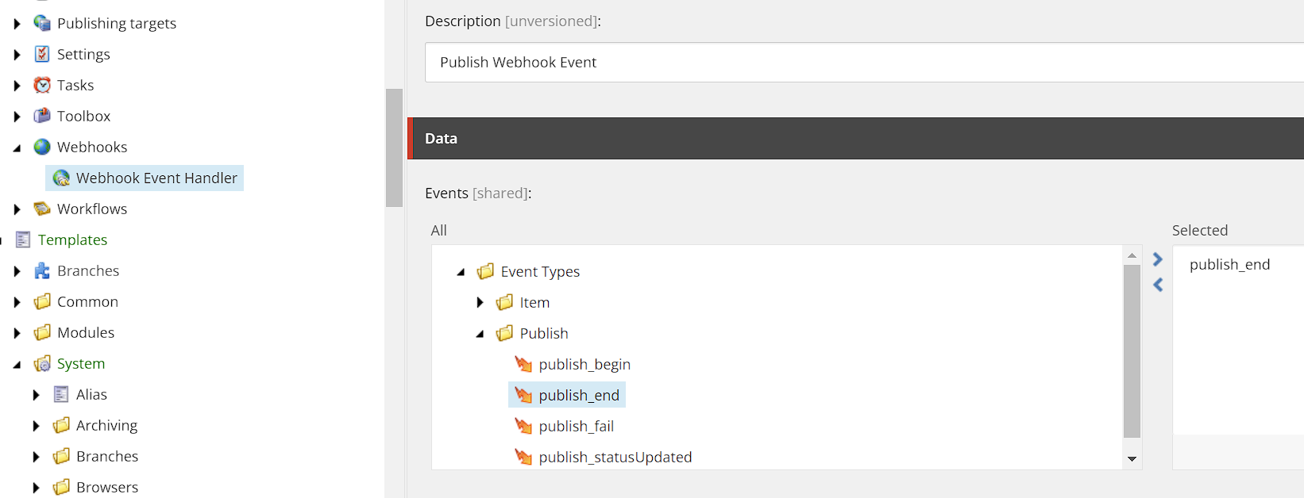Expand the Publishing targets node
Image resolution: width=1304 pixels, height=498 pixels.
(x=17, y=24)
